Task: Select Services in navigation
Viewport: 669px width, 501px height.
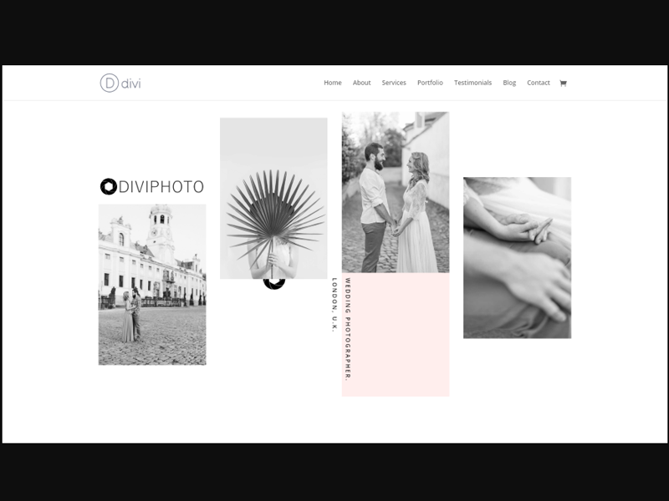Action: (x=394, y=83)
